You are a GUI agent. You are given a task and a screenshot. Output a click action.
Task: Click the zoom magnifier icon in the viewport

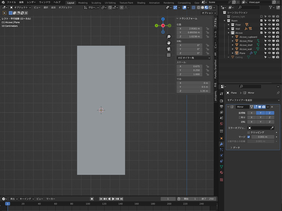click(x=169, y=37)
